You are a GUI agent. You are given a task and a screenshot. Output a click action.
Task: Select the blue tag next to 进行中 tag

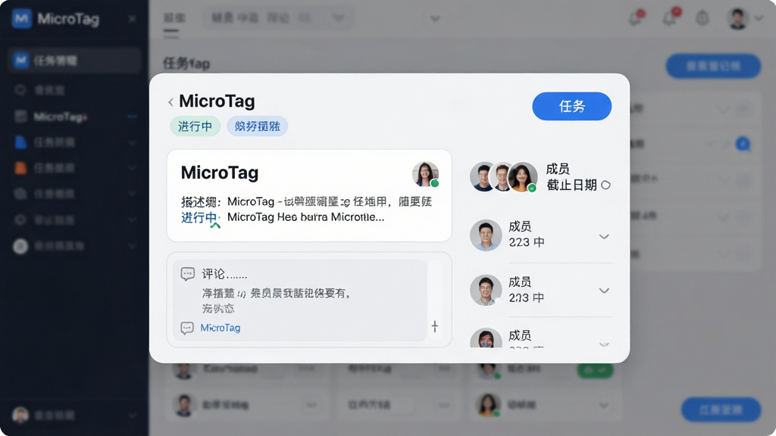pos(258,126)
